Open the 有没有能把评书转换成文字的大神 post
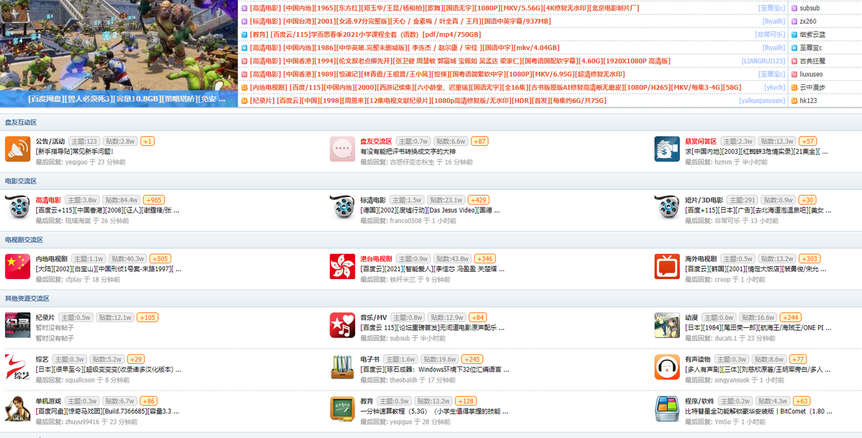This screenshot has width=862, height=438. point(408,151)
